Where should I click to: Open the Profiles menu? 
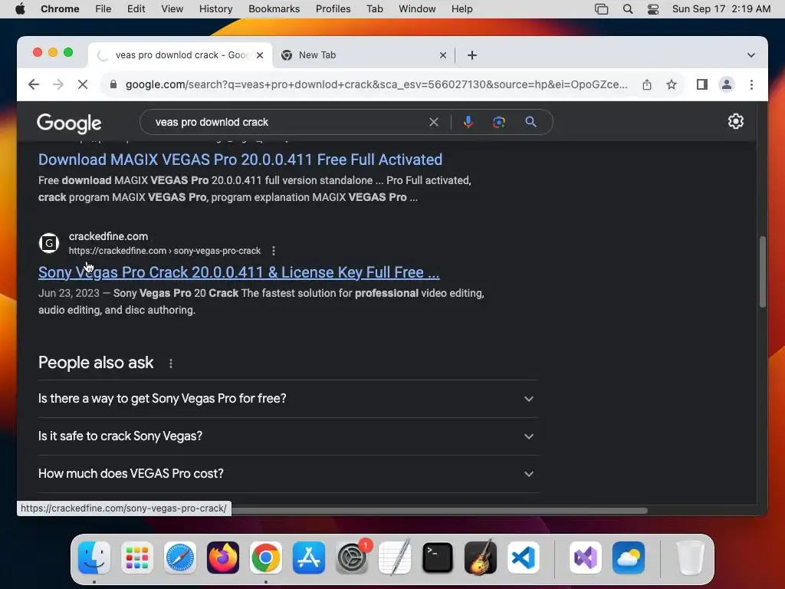coord(333,9)
